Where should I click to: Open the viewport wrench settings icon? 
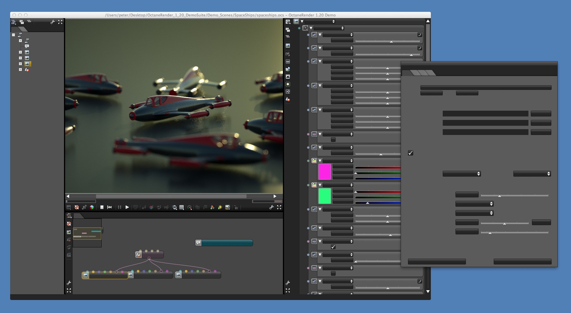point(271,207)
